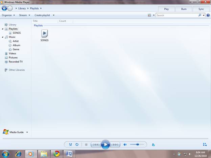The height and width of the screenshot is (158, 211).
Task: Open the SONGS playlist thumbnail
Action: click(45, 35)
